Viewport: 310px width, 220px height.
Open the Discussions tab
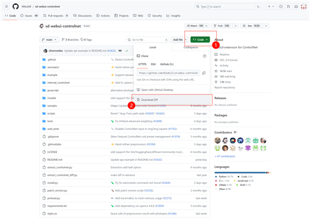[83, 16]
